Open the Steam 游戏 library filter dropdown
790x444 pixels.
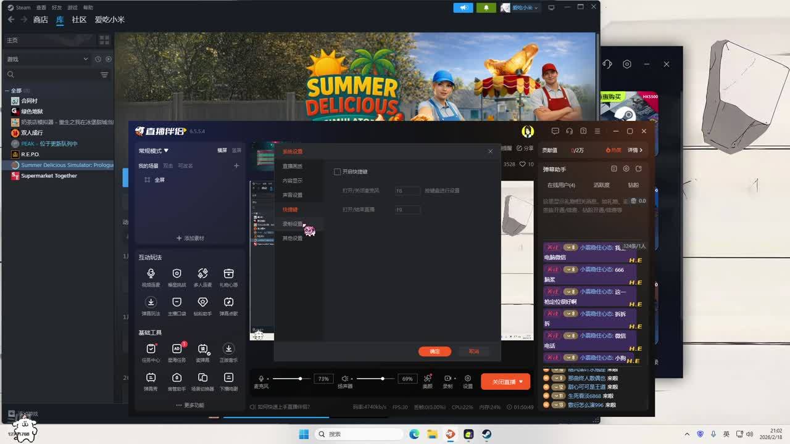(x=48, y=59)
